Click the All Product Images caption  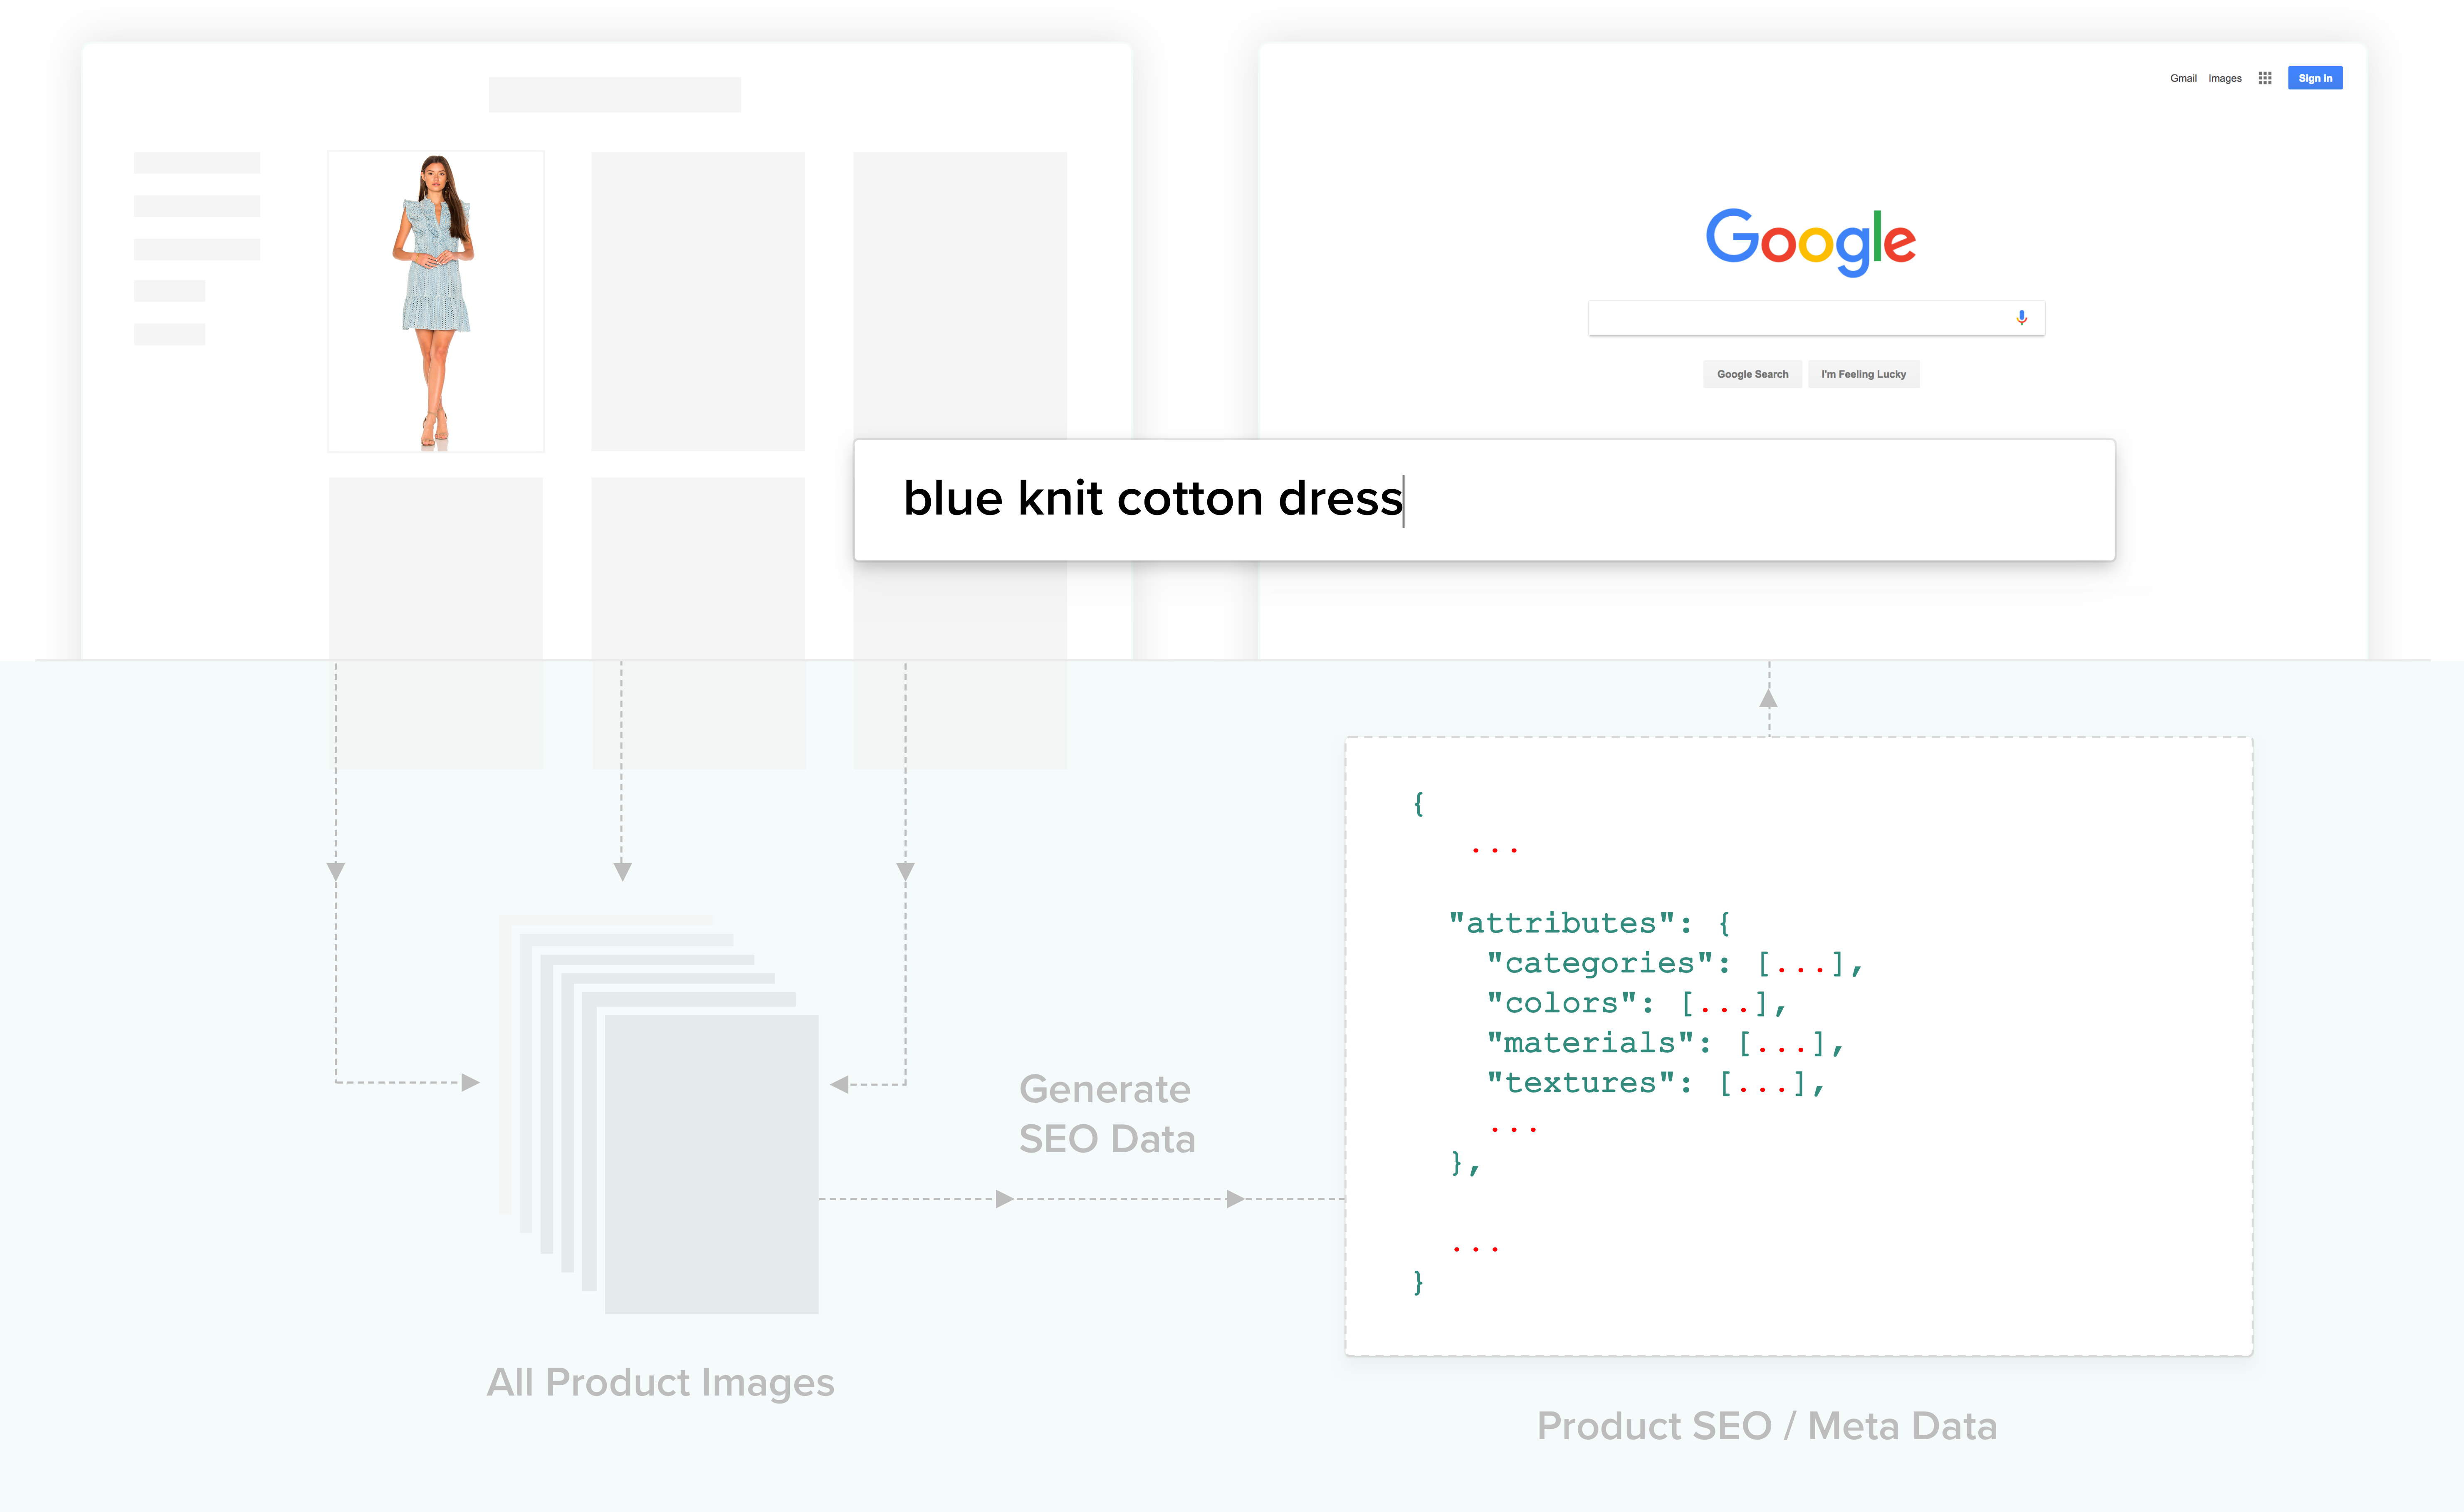point(660,1382)
